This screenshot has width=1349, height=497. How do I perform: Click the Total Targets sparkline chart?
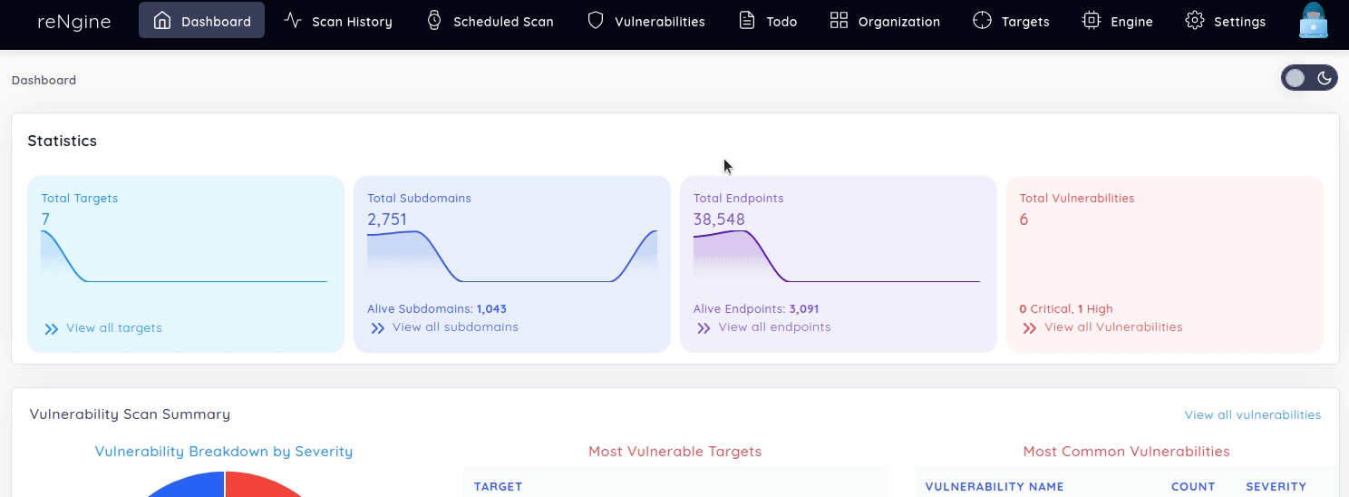184,257
